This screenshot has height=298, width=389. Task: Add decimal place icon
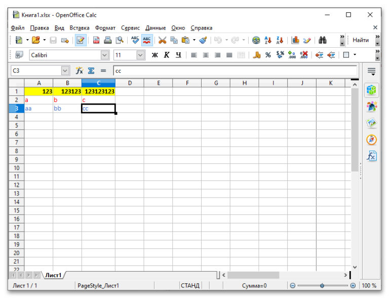292,55
